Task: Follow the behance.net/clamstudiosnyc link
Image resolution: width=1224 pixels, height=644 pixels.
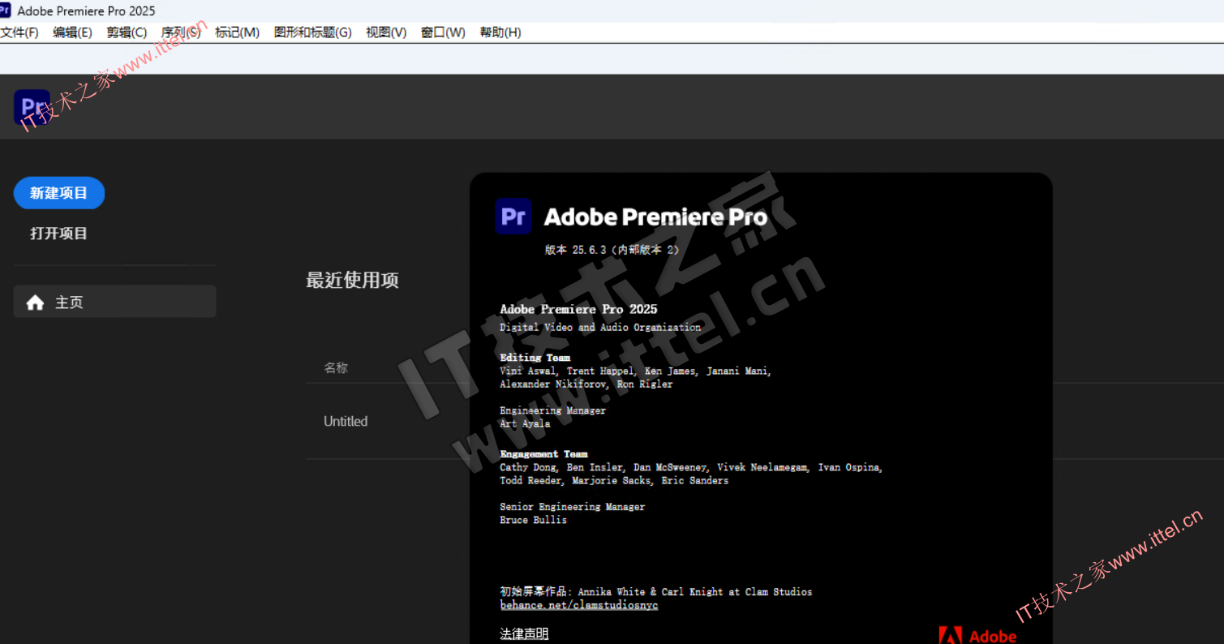Action: point(578,605)
